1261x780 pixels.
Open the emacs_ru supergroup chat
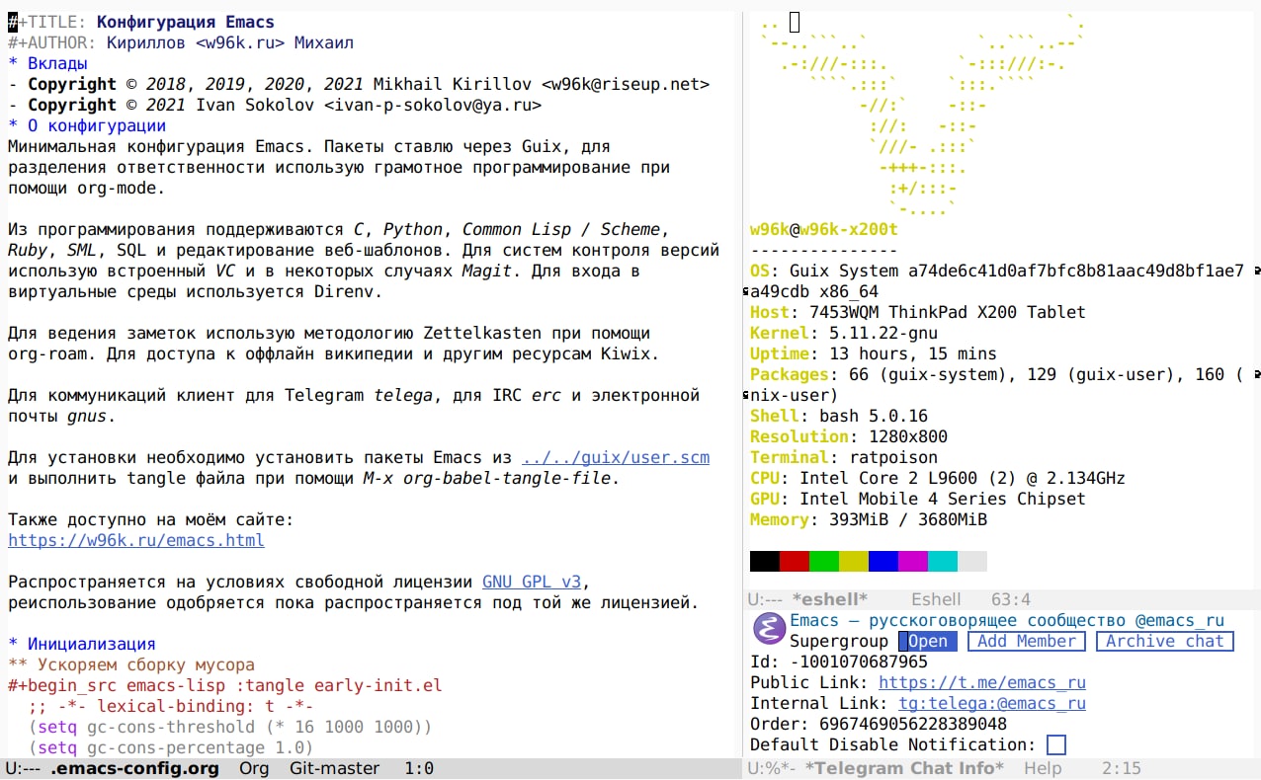click(x=928, y=641)
